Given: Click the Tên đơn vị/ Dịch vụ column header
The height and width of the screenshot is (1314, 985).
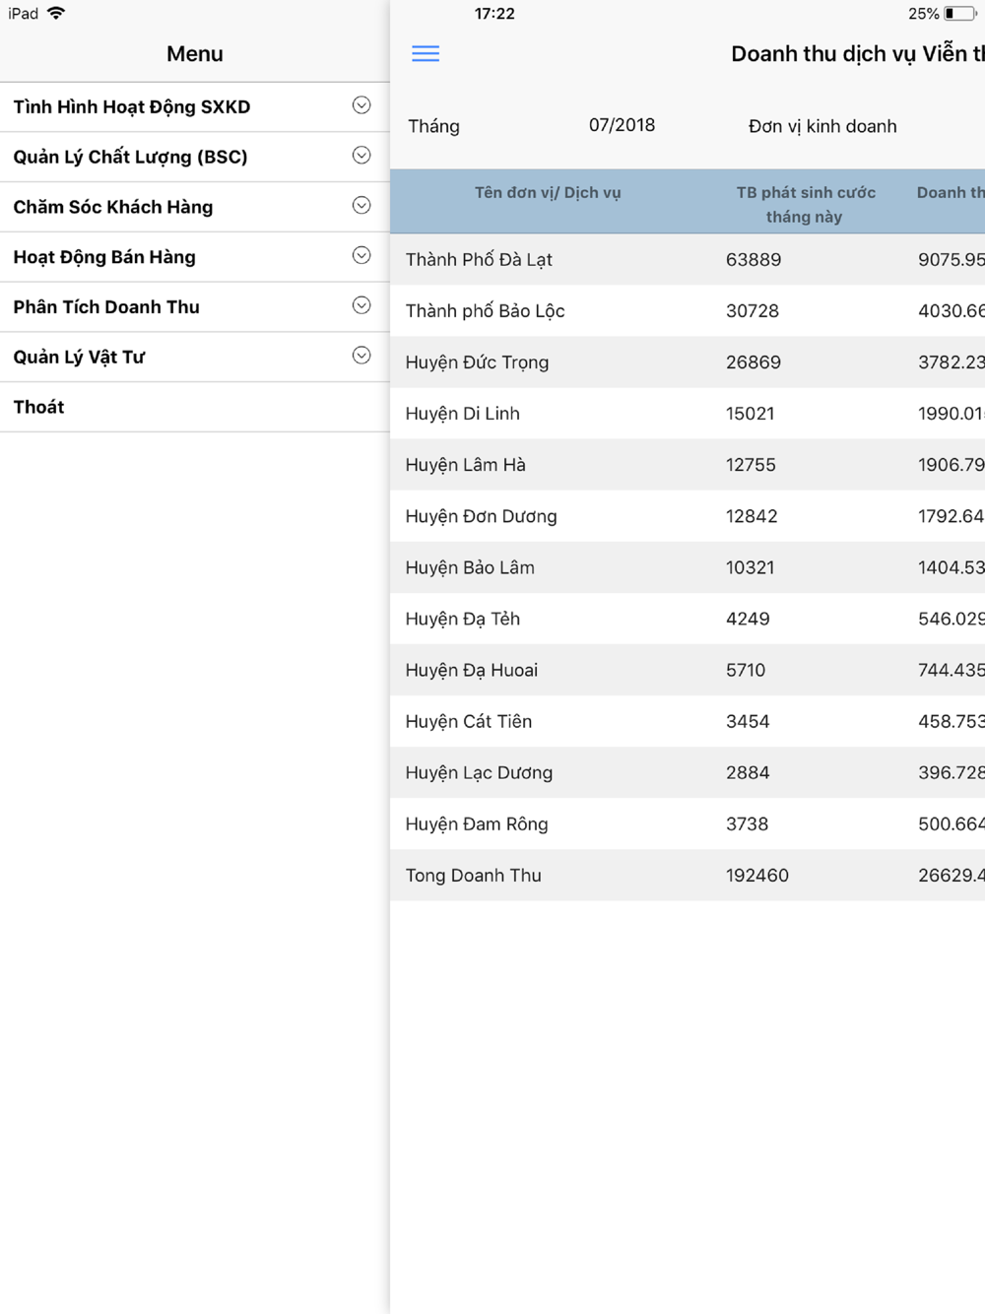Looking at the screenshot, I should click(548, 193).
